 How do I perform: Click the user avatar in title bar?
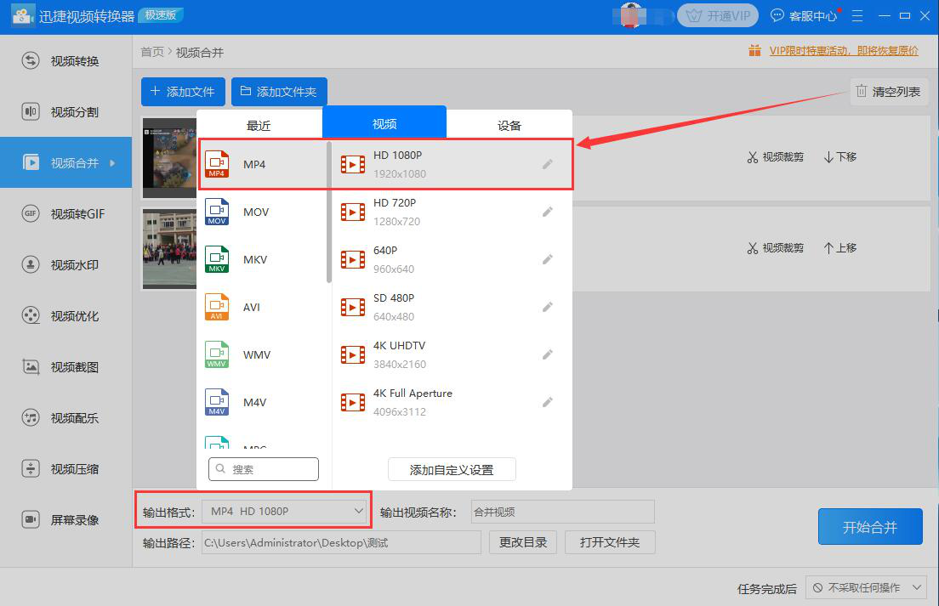pos(630,15)
